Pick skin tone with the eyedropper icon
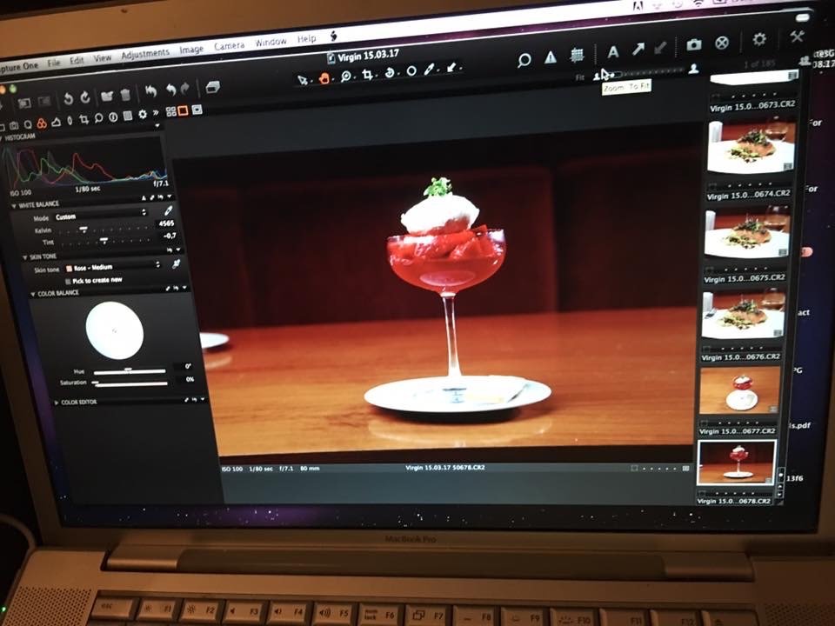 tap(176, 264)
